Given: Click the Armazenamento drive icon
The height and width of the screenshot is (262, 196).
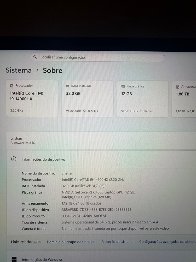Looking at the screenshot, I should click(x=178, y=87).
